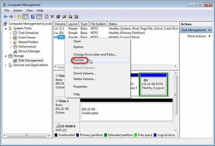
Task: Expand the Task Scheduler node
Action: pyautogui.click(x=10, y=33)
